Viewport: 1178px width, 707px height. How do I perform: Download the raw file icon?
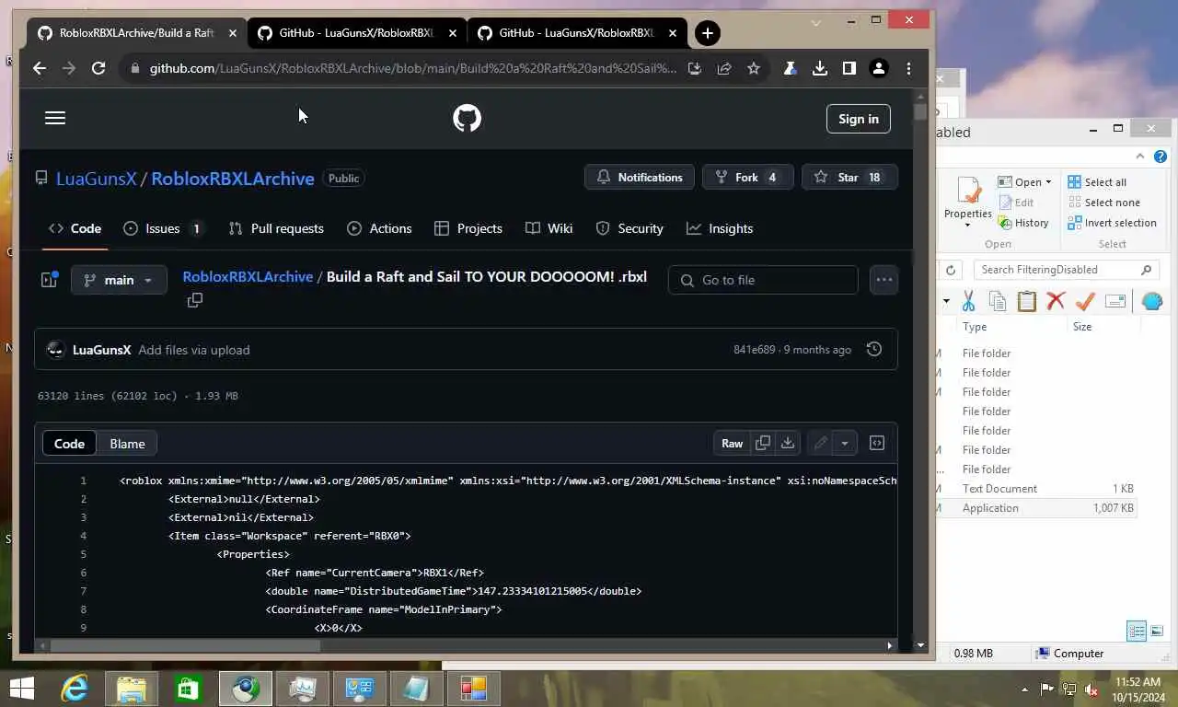(788, 444)
